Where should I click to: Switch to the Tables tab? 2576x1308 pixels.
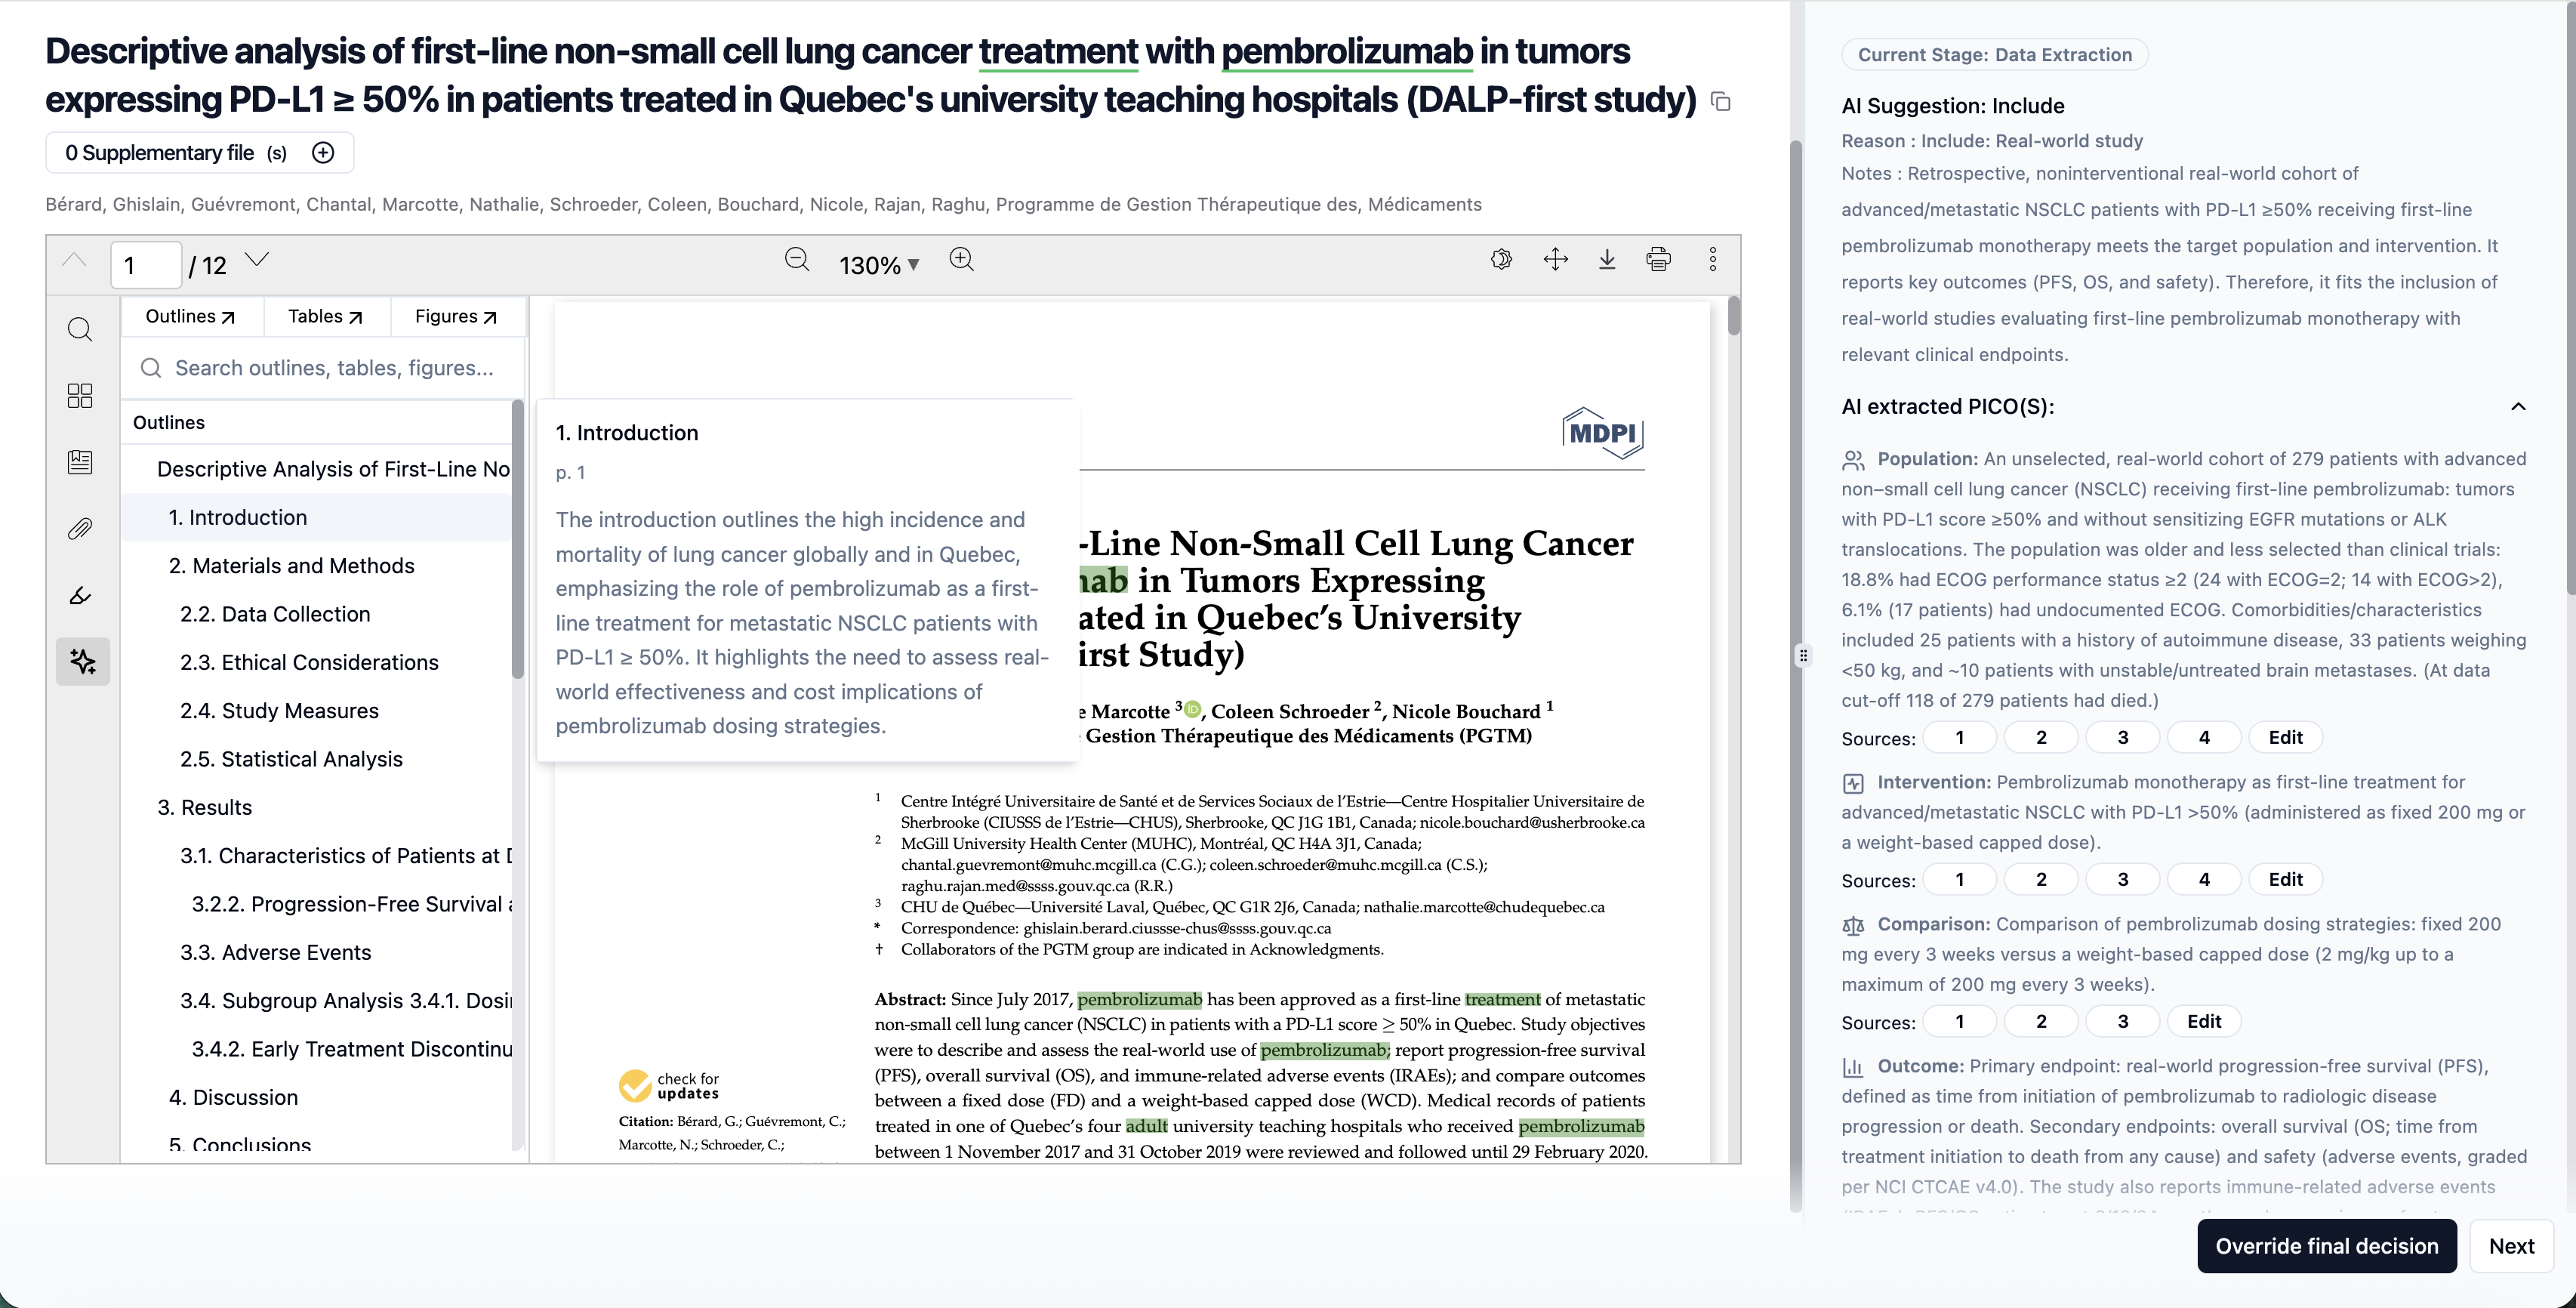click(325, 317)
